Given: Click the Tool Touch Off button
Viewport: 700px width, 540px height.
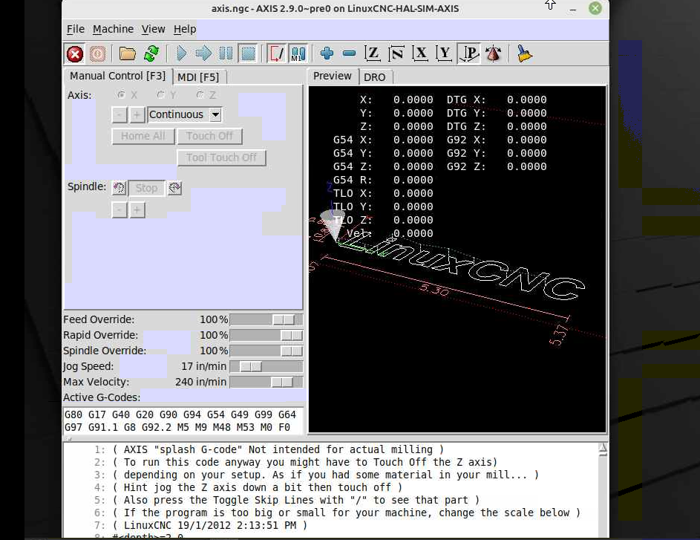Looking at the screenshot, I should coord(221,157).
